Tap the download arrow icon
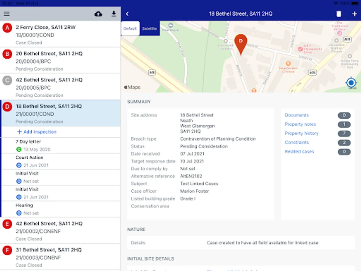361x271 pixels. point(114,14)
